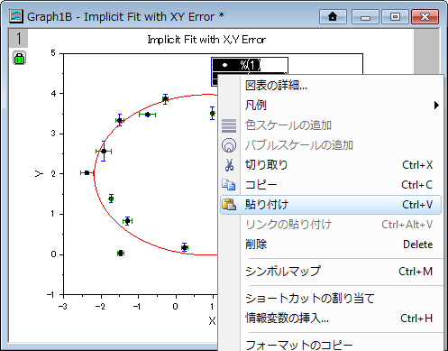
Task: Select 情報変数の挿入... entry
Action: coord(332,318)
